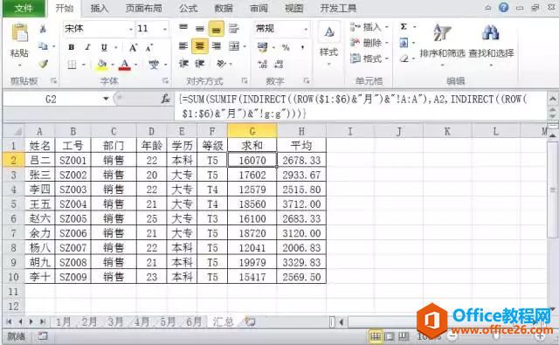Click in the formula bar text
This screenshot has height=345, width=559.
pyautogui.click(x=361, y=107)
